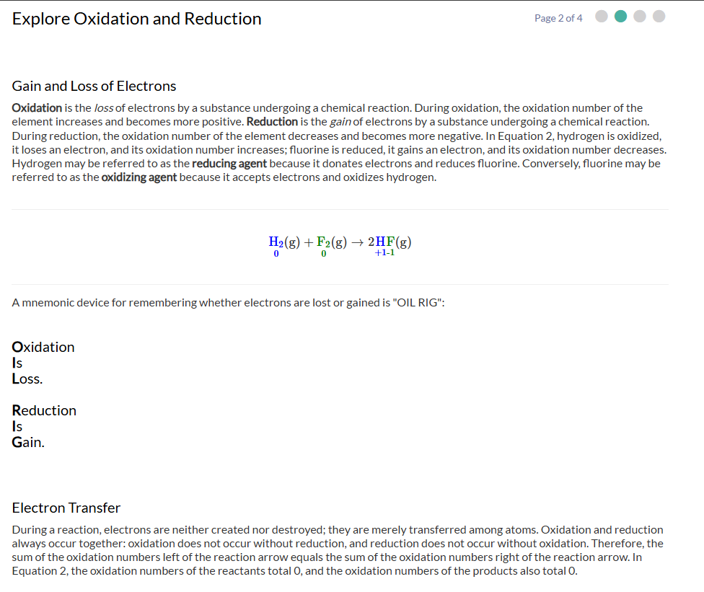Click the bold word Reduction in paragraph

click(x=272, y=122)
